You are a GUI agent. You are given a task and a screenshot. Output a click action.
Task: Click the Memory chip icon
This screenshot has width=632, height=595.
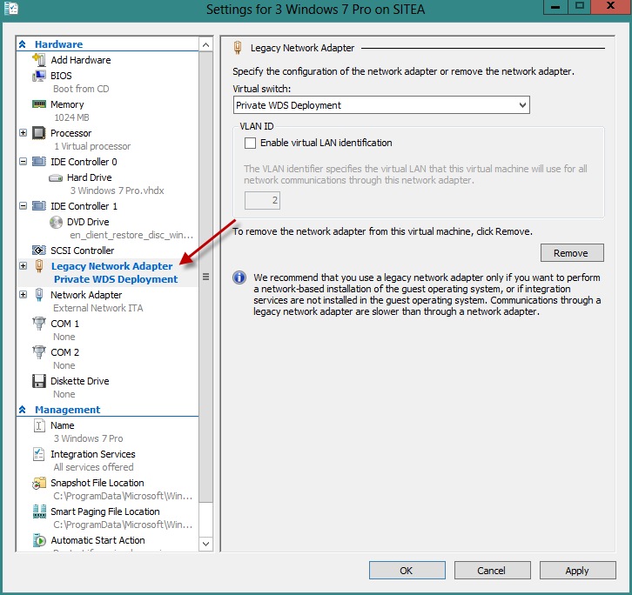[38, 104]
